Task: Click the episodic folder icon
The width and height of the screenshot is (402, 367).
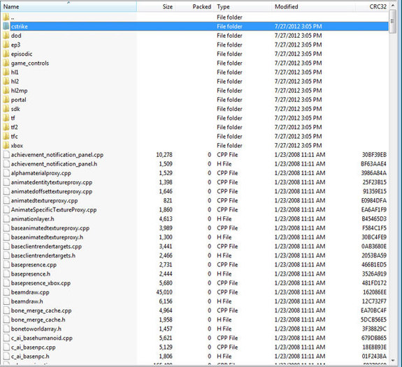Action: [6, 54]
